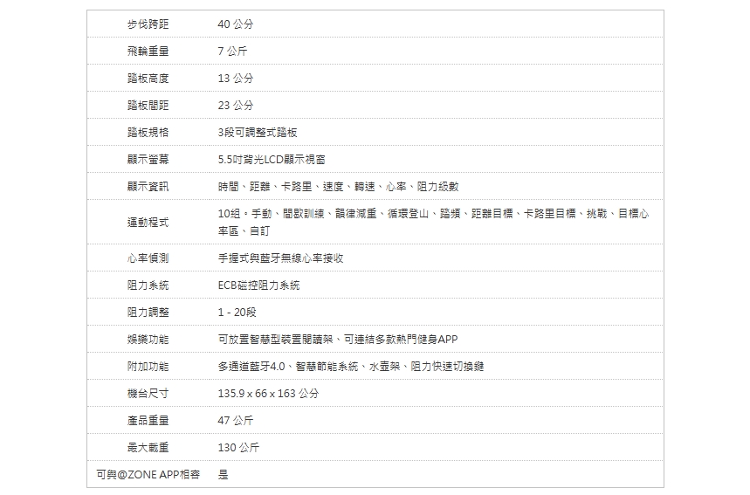Viewport: 750px width, 495px height.
Task: Select the 5.5吋背光LCD顯示視窗 value
Action: pos(272,160)
